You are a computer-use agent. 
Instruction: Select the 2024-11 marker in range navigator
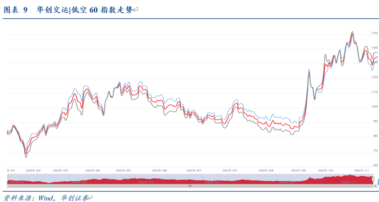click(x=349, y=182)
